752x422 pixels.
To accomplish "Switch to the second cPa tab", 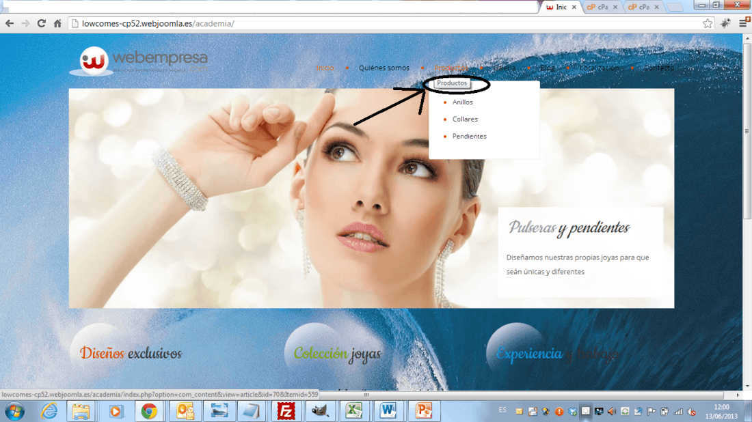I will (x=643, y=8).
